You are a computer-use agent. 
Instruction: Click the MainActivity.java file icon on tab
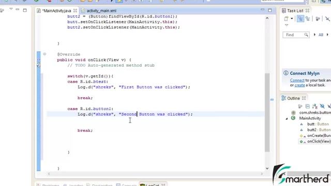pyautogui.click(x=39, y=11)
